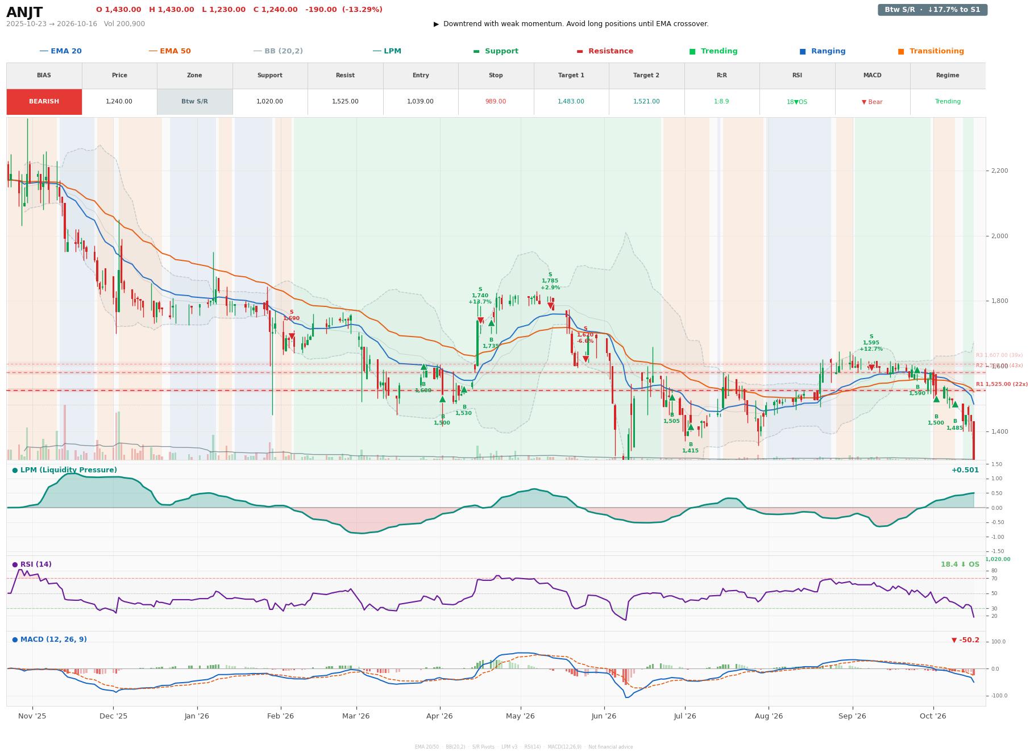This screenshot has height=756, width=1034.
Task: Click the Btw S/R Zone table cell
Action: coord(194,102)
